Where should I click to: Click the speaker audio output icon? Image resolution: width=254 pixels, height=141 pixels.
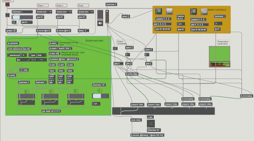coord(101,23)
